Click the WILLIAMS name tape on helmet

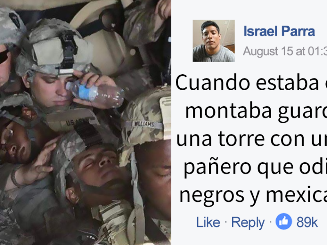pos(144,125)
